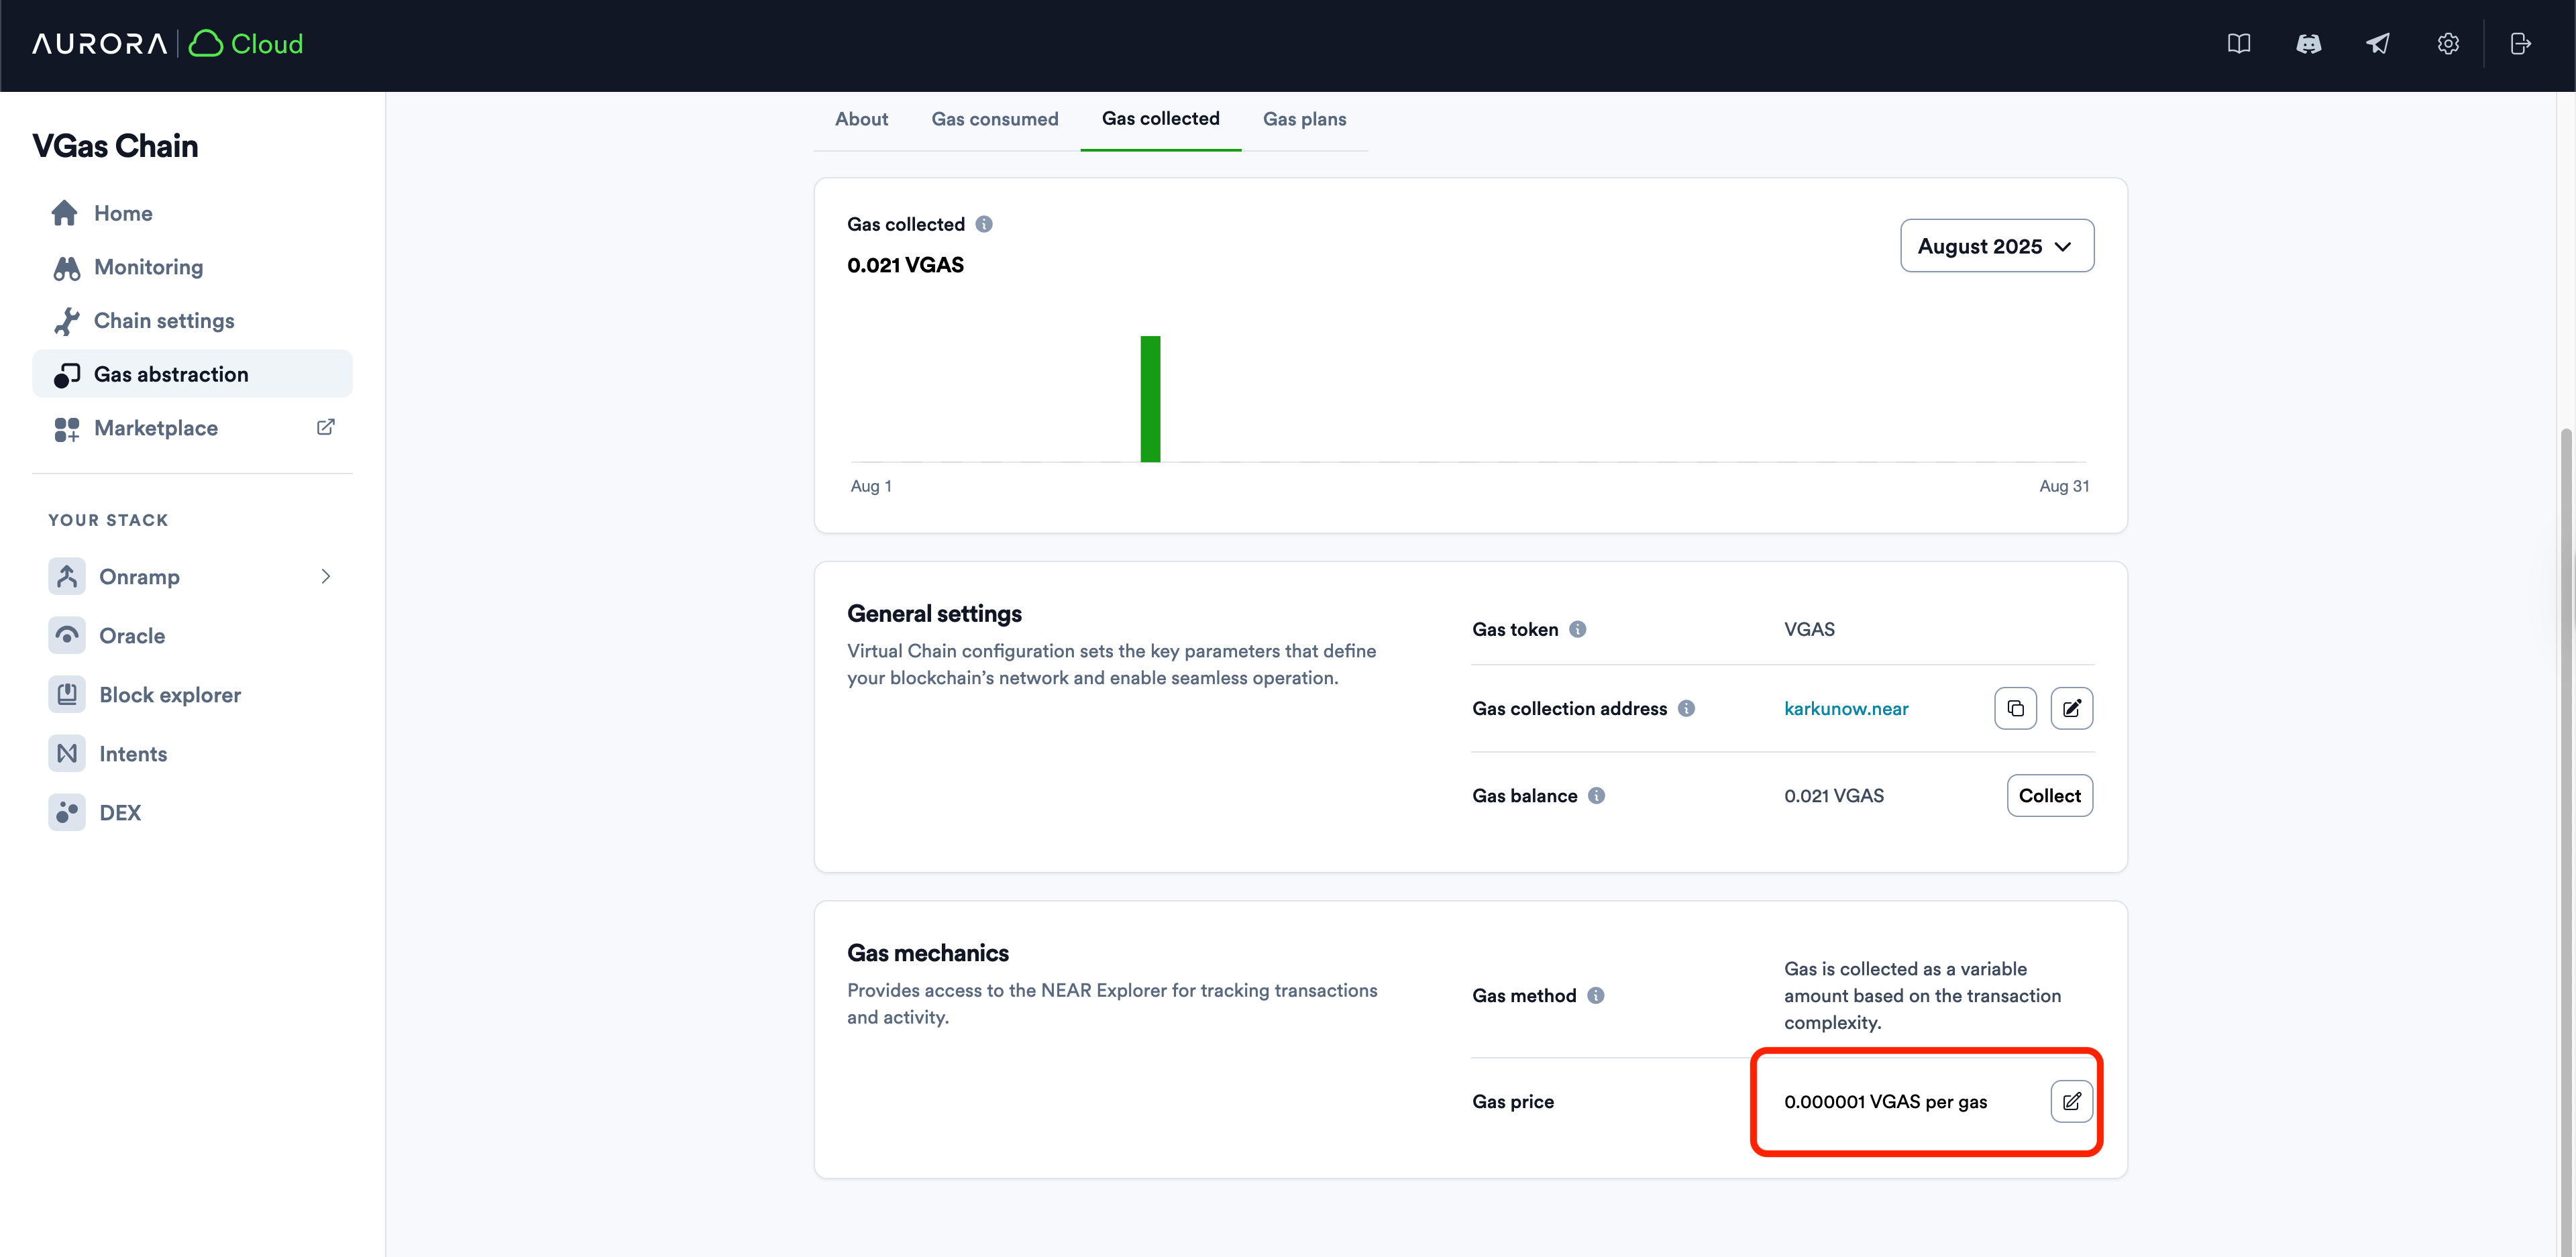Open the karkunow.near address link
Image resolution: width=2576 pixels, height=1257 pixels.
point(1846,708)
